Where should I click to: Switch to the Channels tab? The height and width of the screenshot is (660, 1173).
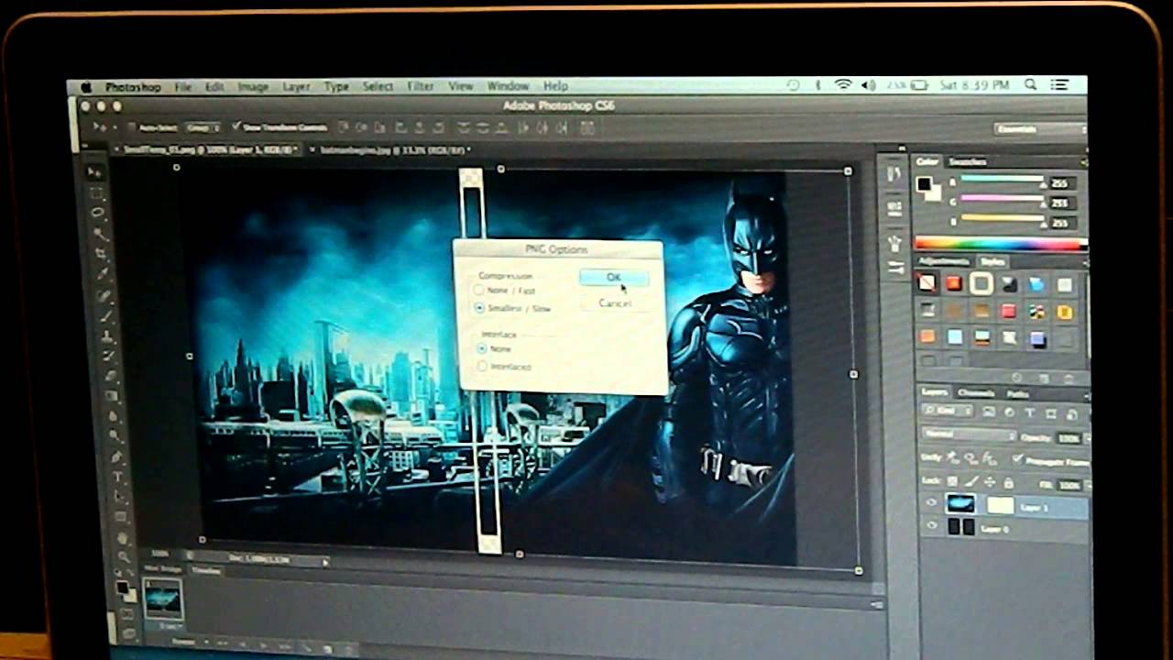(977, 392)
